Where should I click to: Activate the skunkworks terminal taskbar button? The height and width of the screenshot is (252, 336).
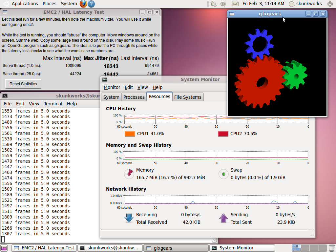pos(110,248)
